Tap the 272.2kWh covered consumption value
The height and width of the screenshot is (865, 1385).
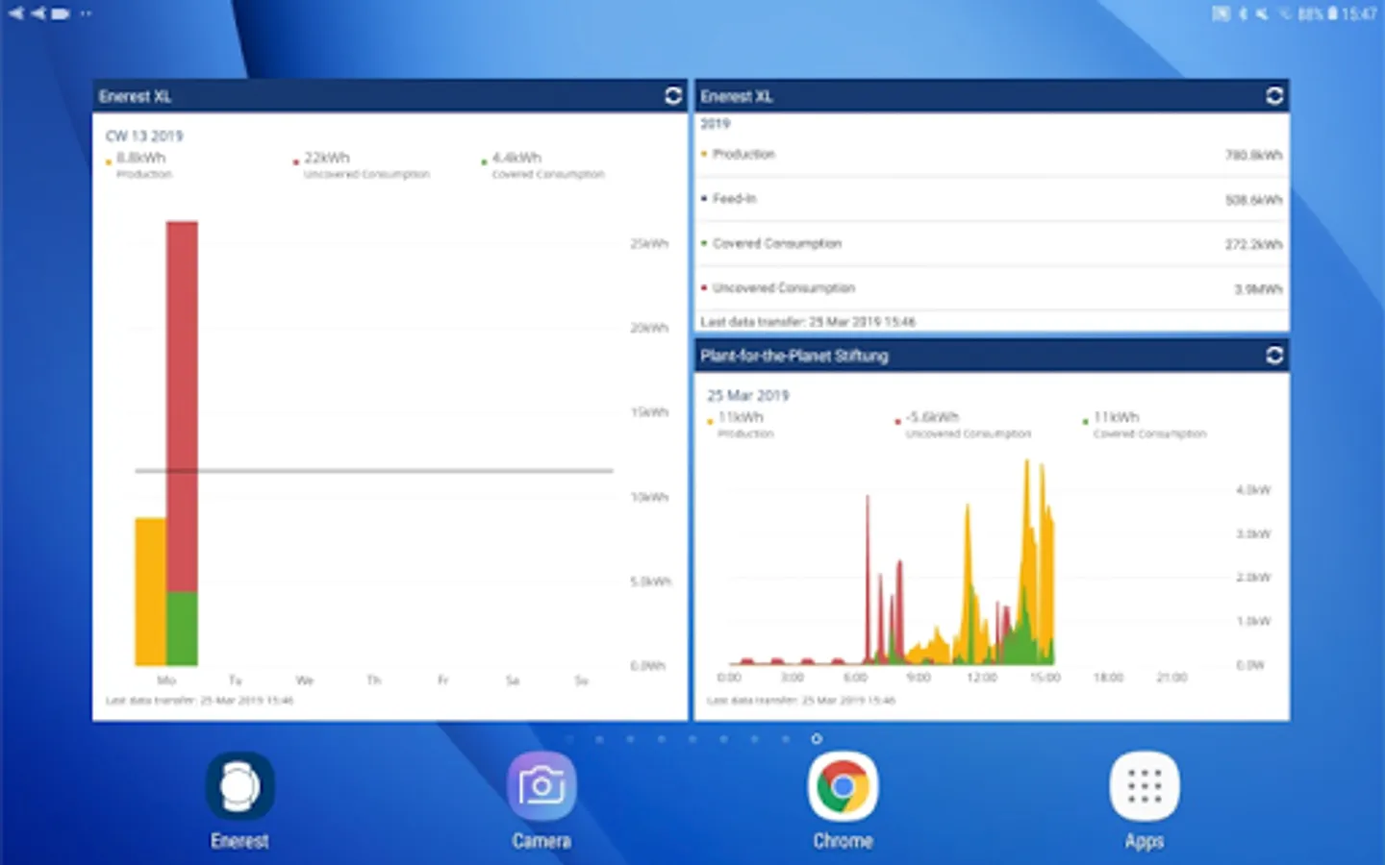[1253, 244]
